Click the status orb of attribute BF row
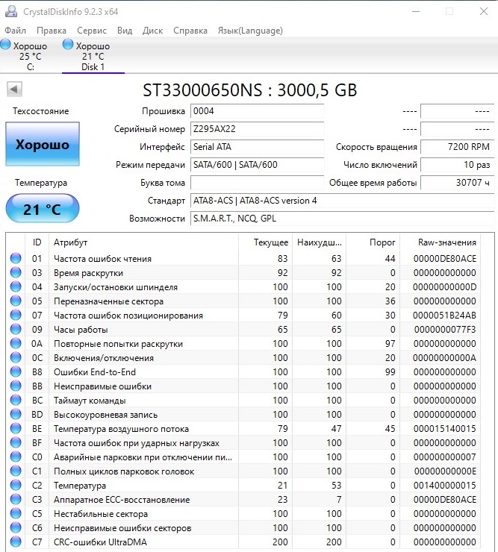Screen dimensions: 498x552 click(x=16, y=442)
